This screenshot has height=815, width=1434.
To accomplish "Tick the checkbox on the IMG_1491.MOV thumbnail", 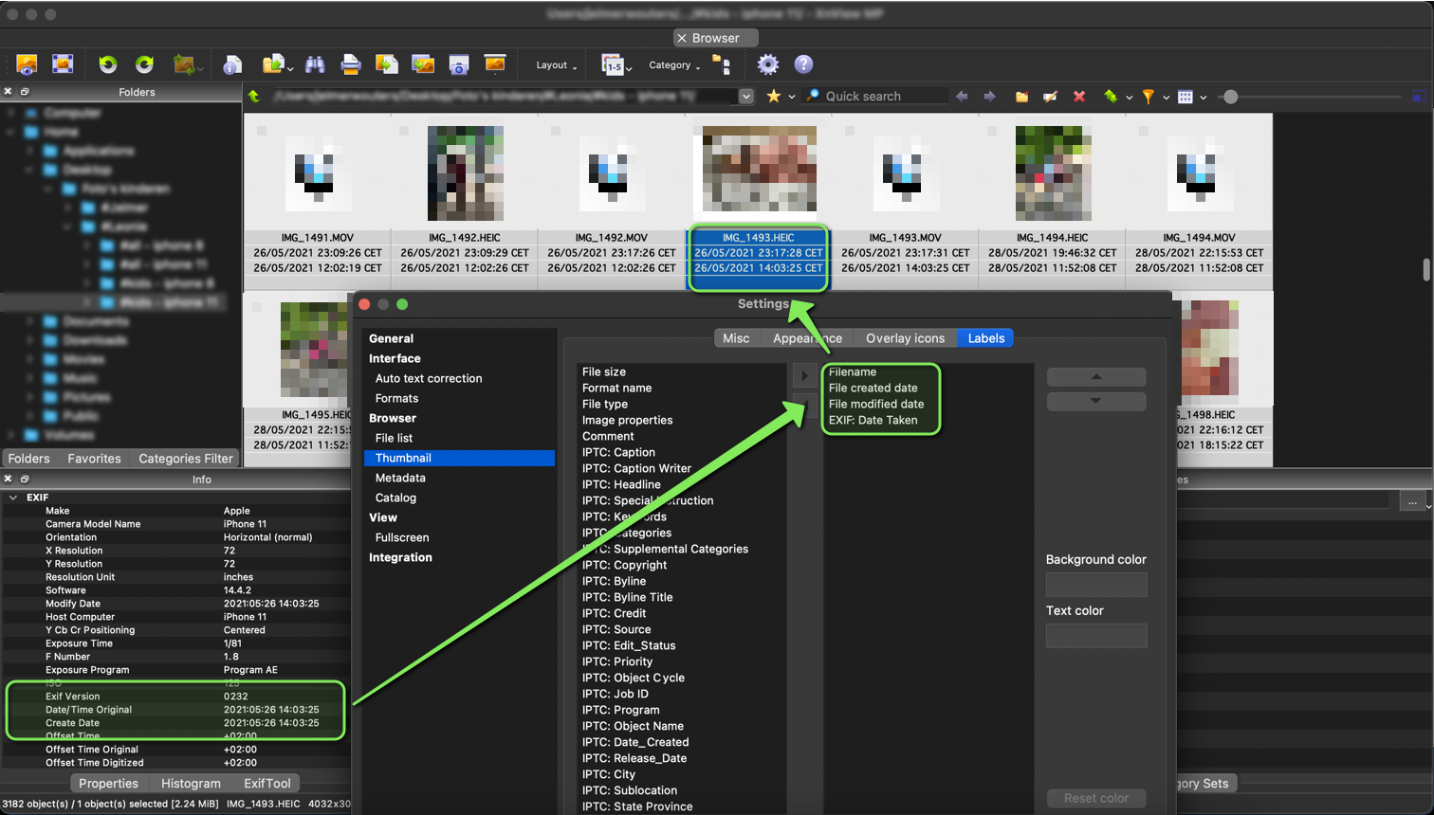I will 262,131.
